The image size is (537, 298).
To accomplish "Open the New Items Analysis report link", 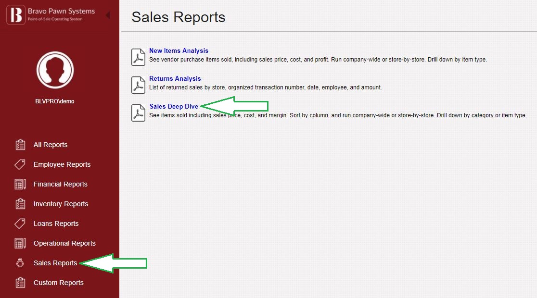I will tap(179, 50).
